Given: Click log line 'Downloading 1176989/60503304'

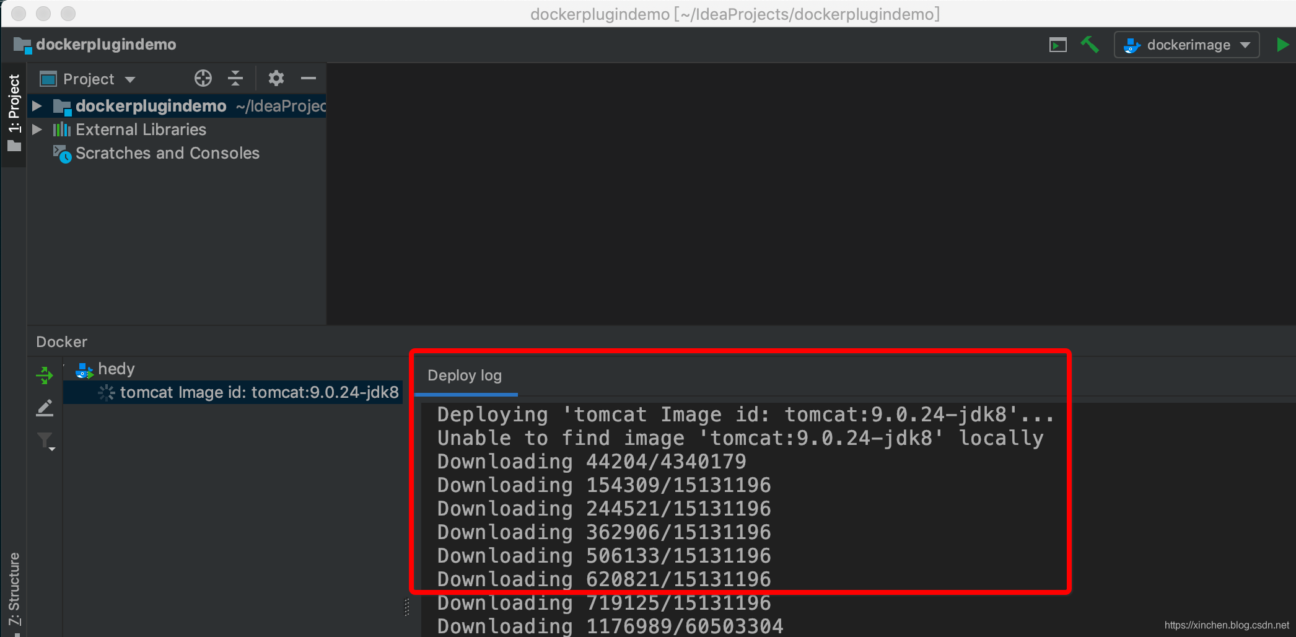Looking at the screenshot, I should click(x=610, y=626).
